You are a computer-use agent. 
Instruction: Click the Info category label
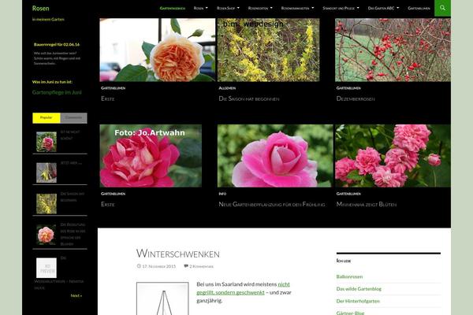click(x=222, y=194)
